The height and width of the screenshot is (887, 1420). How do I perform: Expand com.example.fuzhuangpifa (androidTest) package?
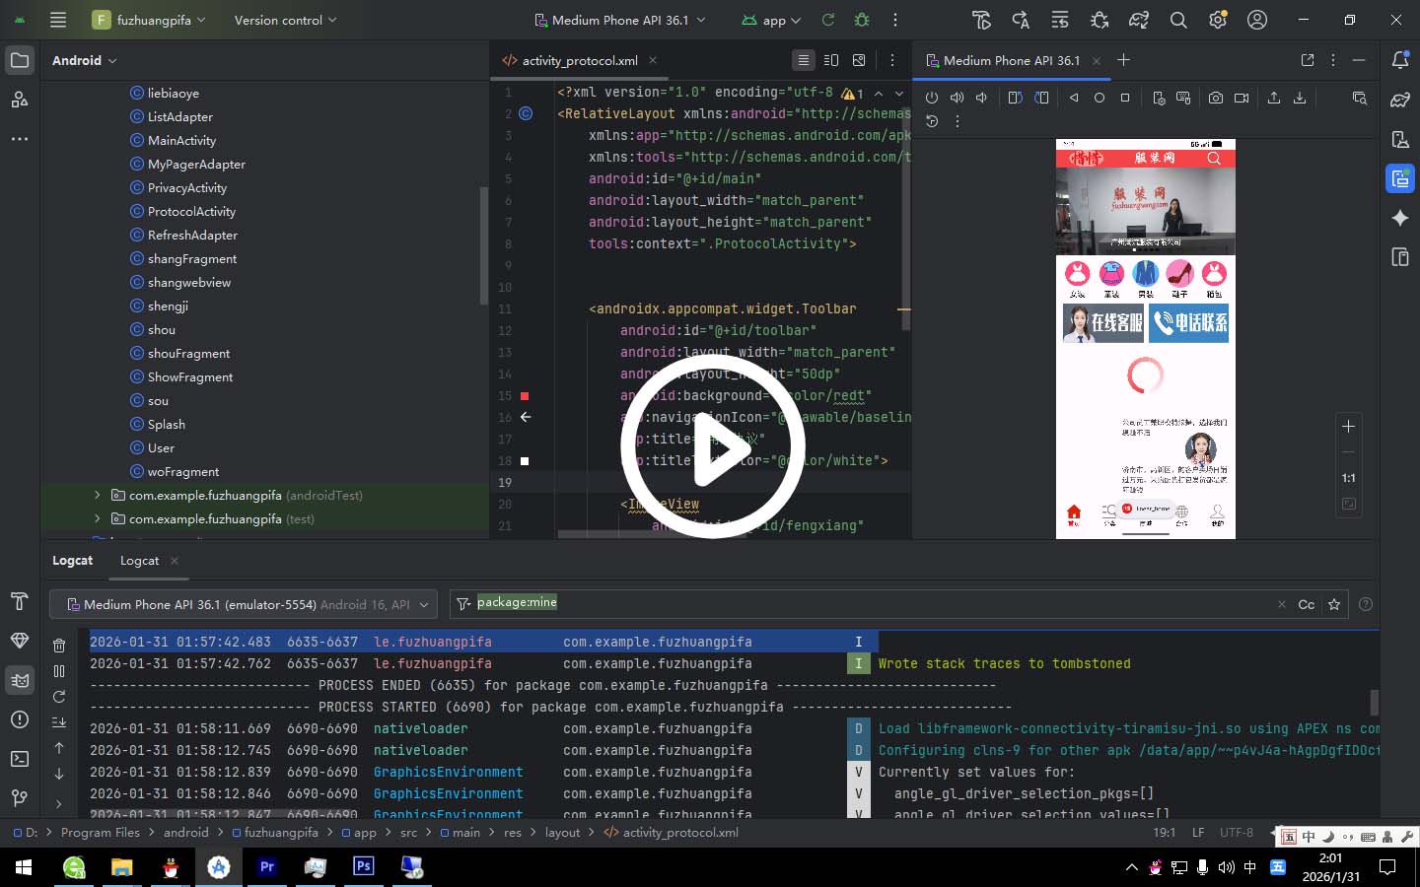(97, 495)
